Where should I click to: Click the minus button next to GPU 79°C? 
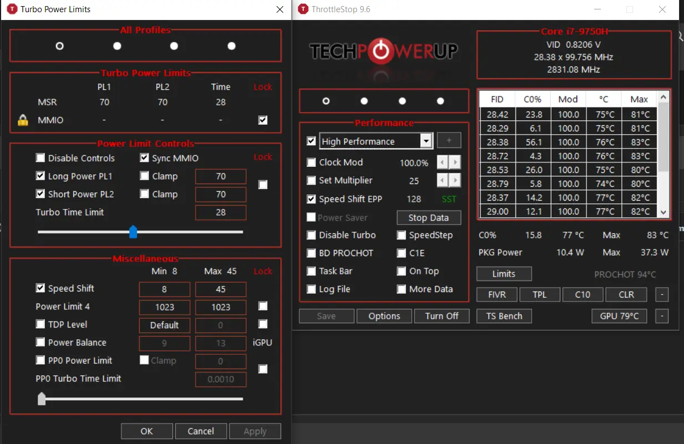coord(662,316)
